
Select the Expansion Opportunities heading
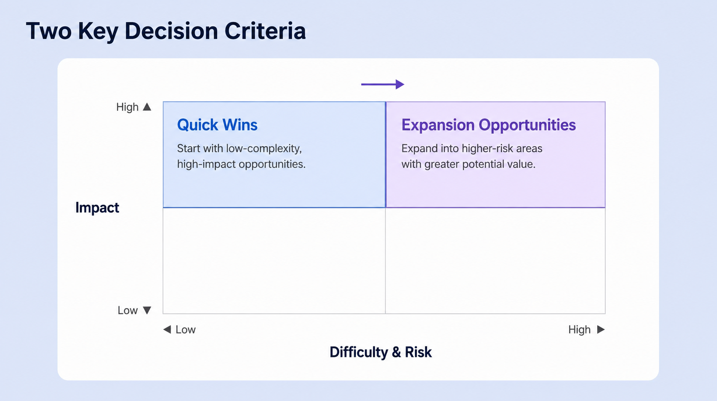click(x=489, y=125)
